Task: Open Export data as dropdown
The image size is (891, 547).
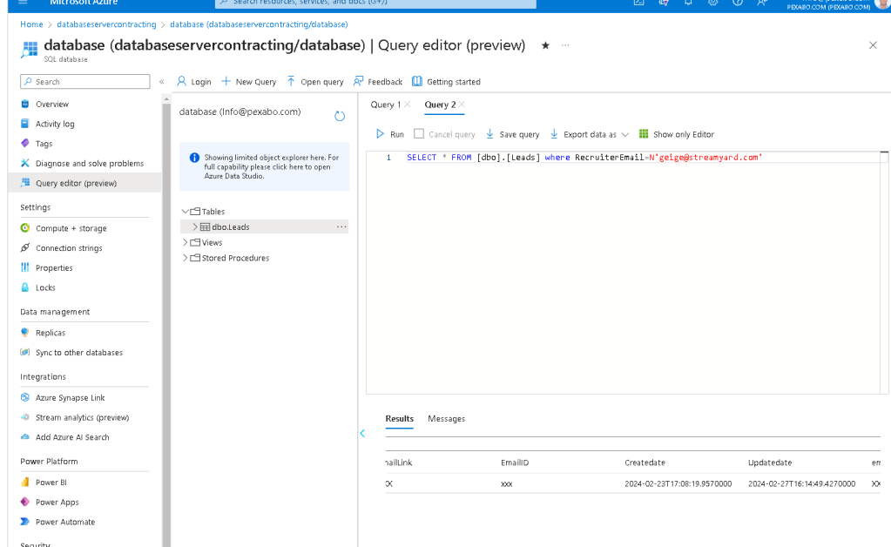Action: (x=590, y=134)
